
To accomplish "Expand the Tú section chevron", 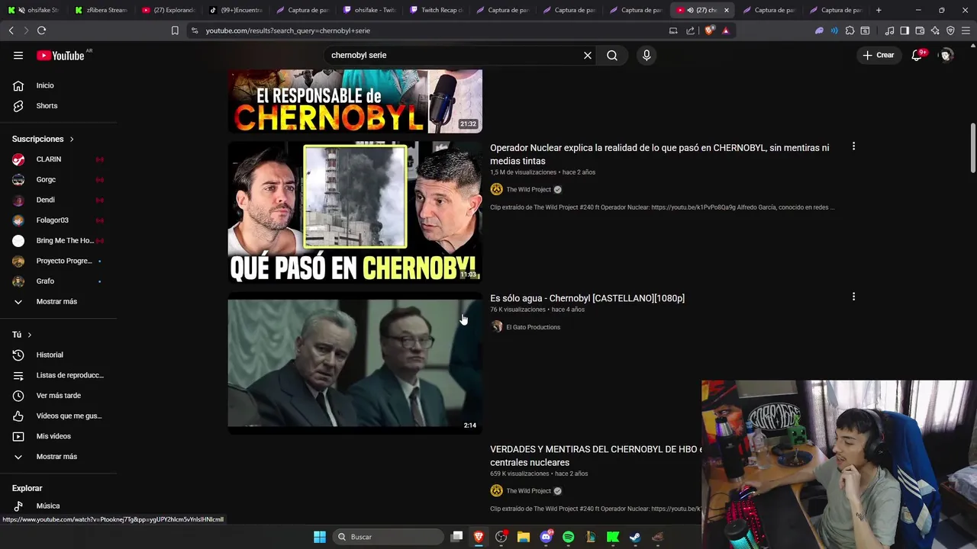I will (x=30, y=335).
